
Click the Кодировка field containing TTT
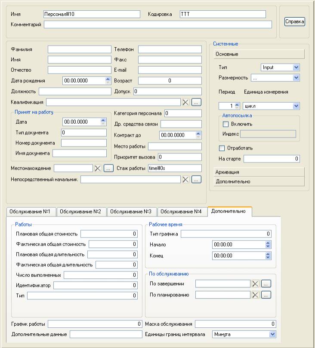pyautogui.click(x=223, y=14)
